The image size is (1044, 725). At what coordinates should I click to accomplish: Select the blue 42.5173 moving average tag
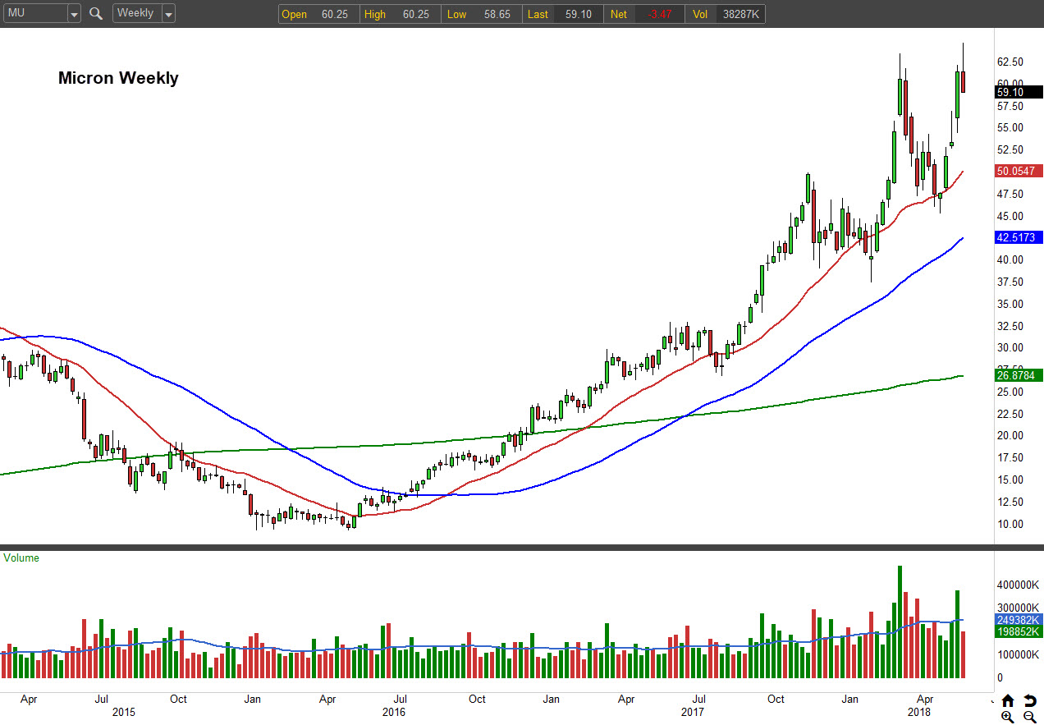(1019, 236)
